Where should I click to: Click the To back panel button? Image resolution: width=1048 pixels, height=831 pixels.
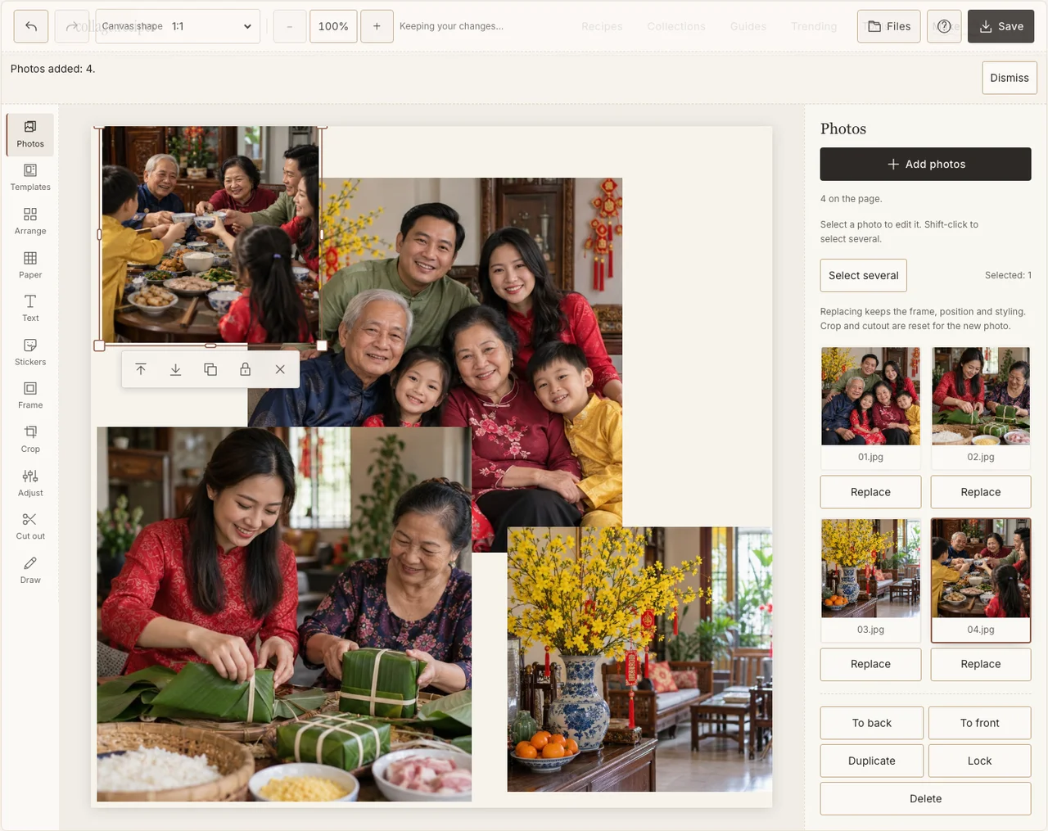click(x=872, y=723)
